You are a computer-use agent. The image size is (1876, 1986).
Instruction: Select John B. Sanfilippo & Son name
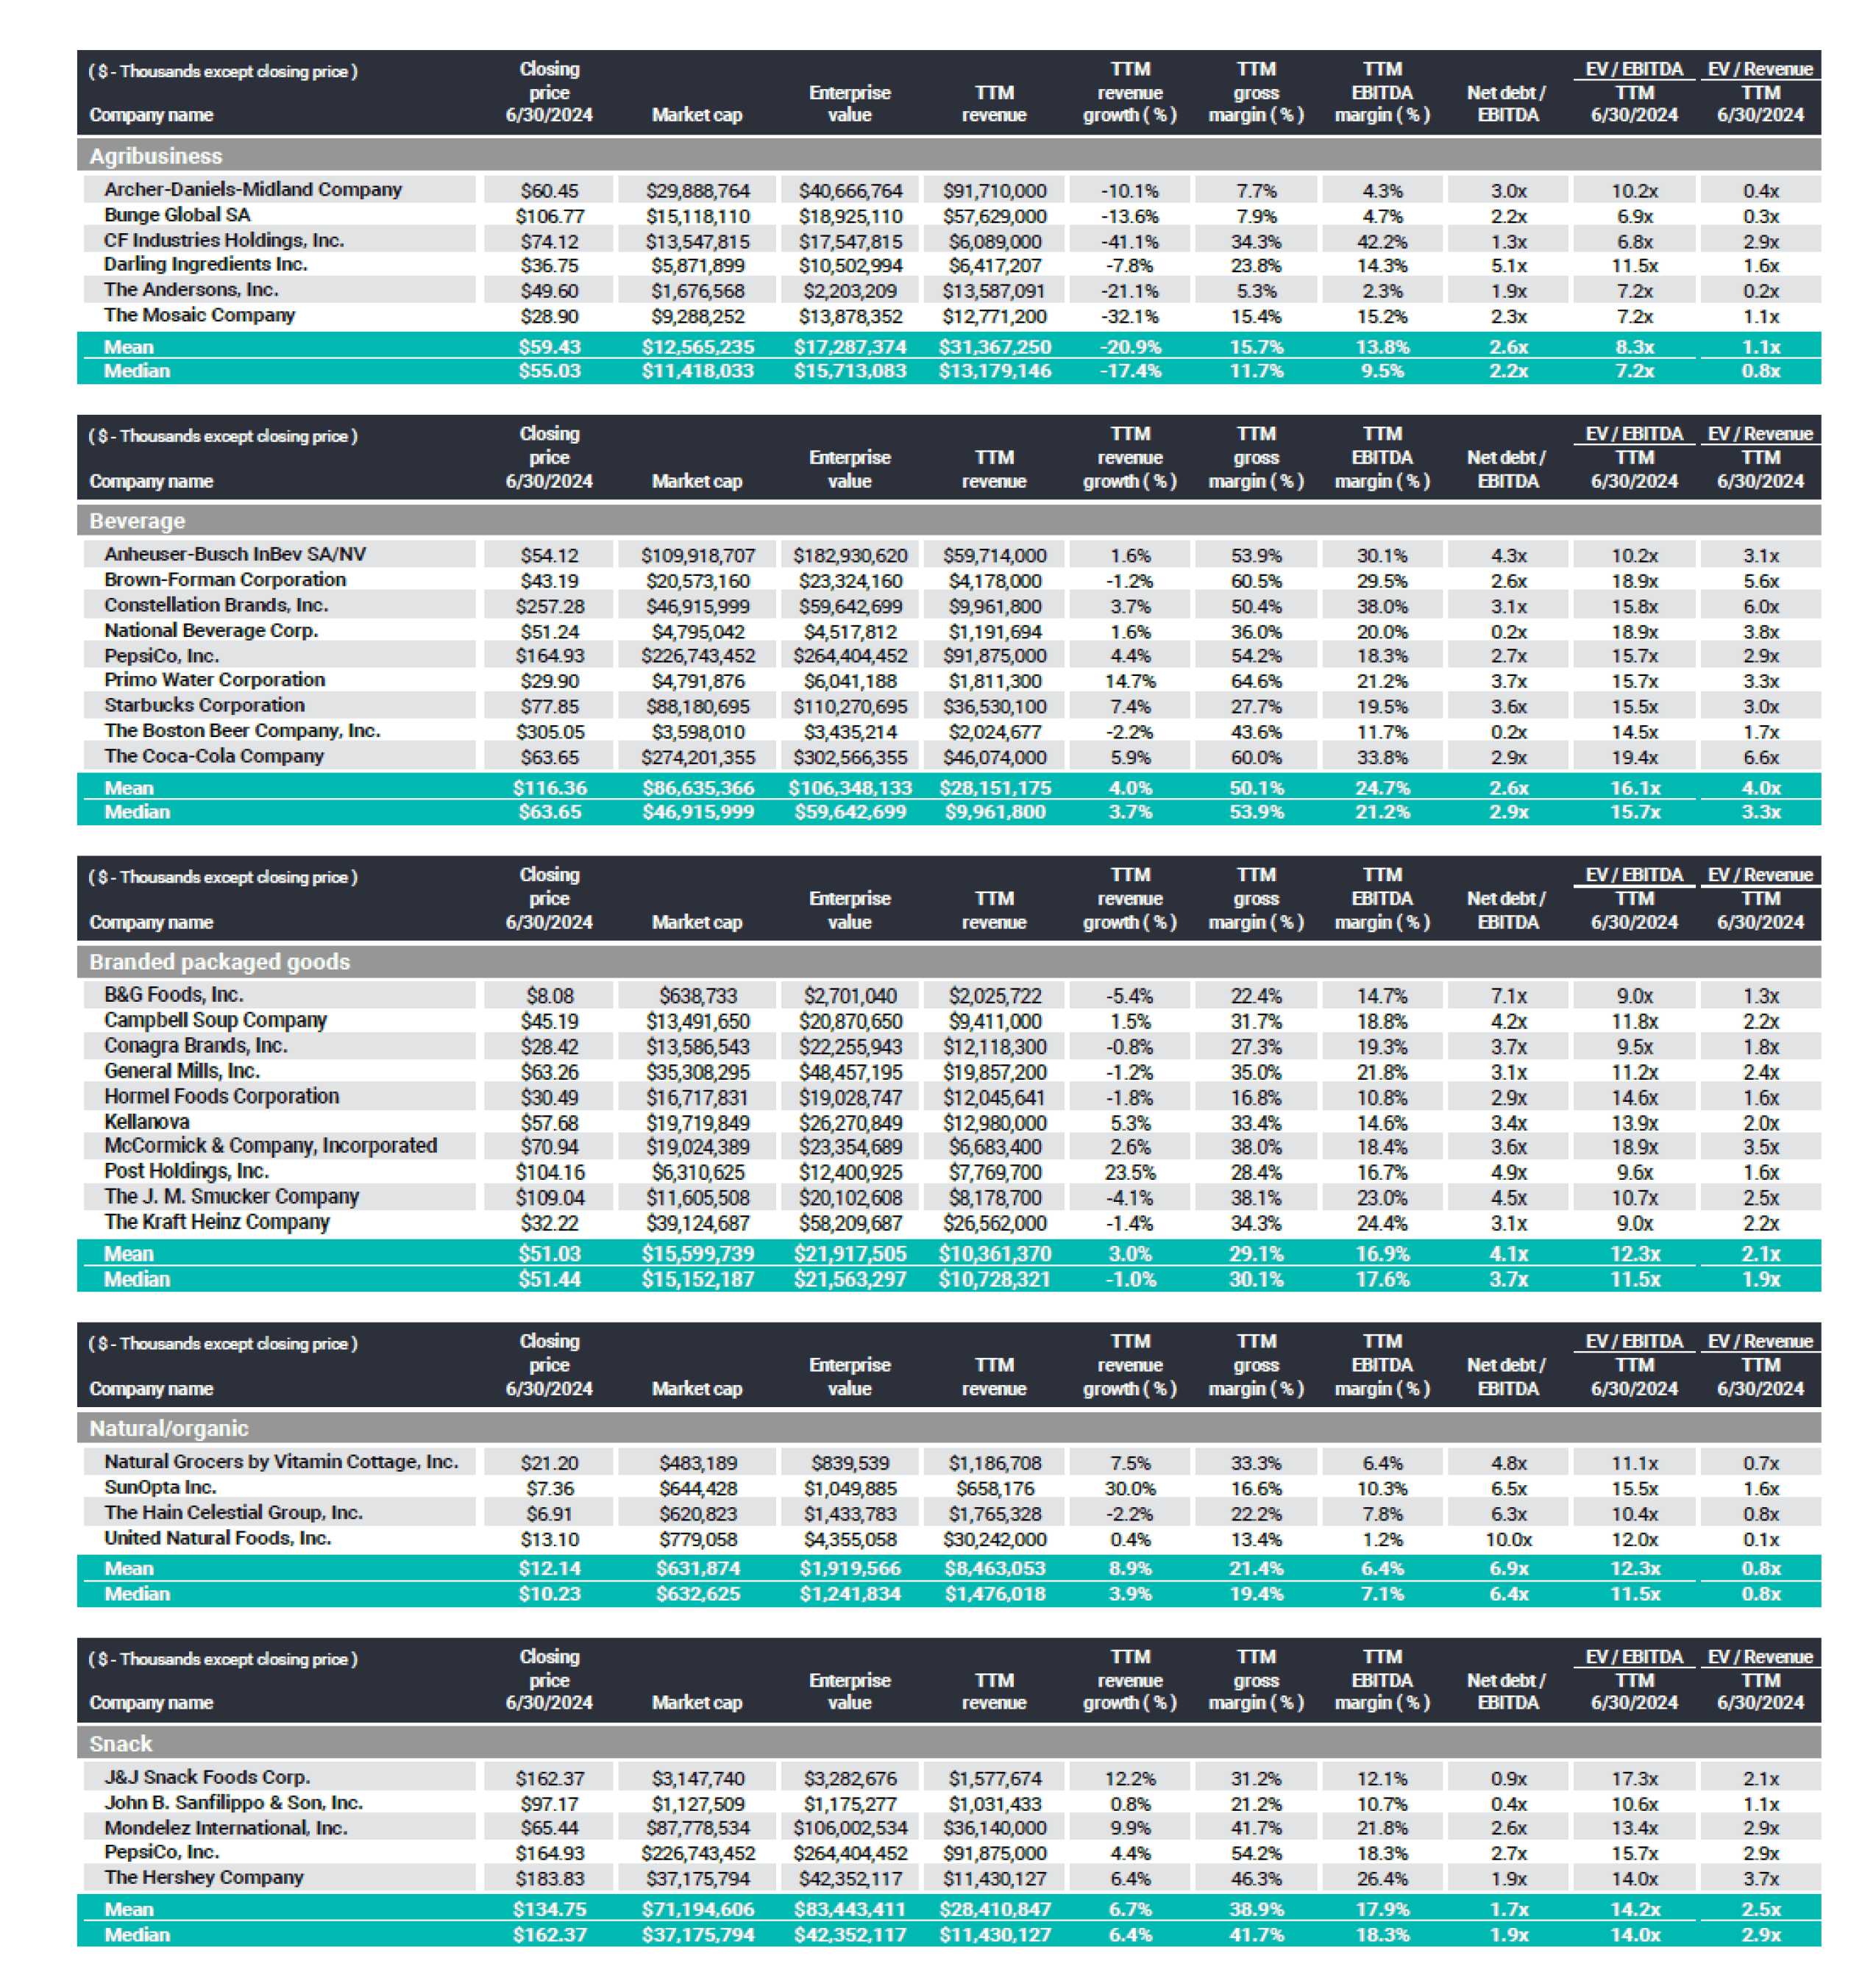tap(233, 1803)
